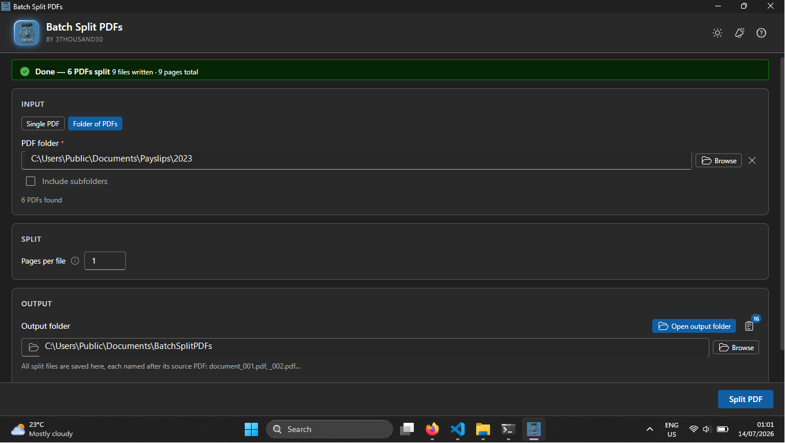Click the Output folder path field

[365, 347]
